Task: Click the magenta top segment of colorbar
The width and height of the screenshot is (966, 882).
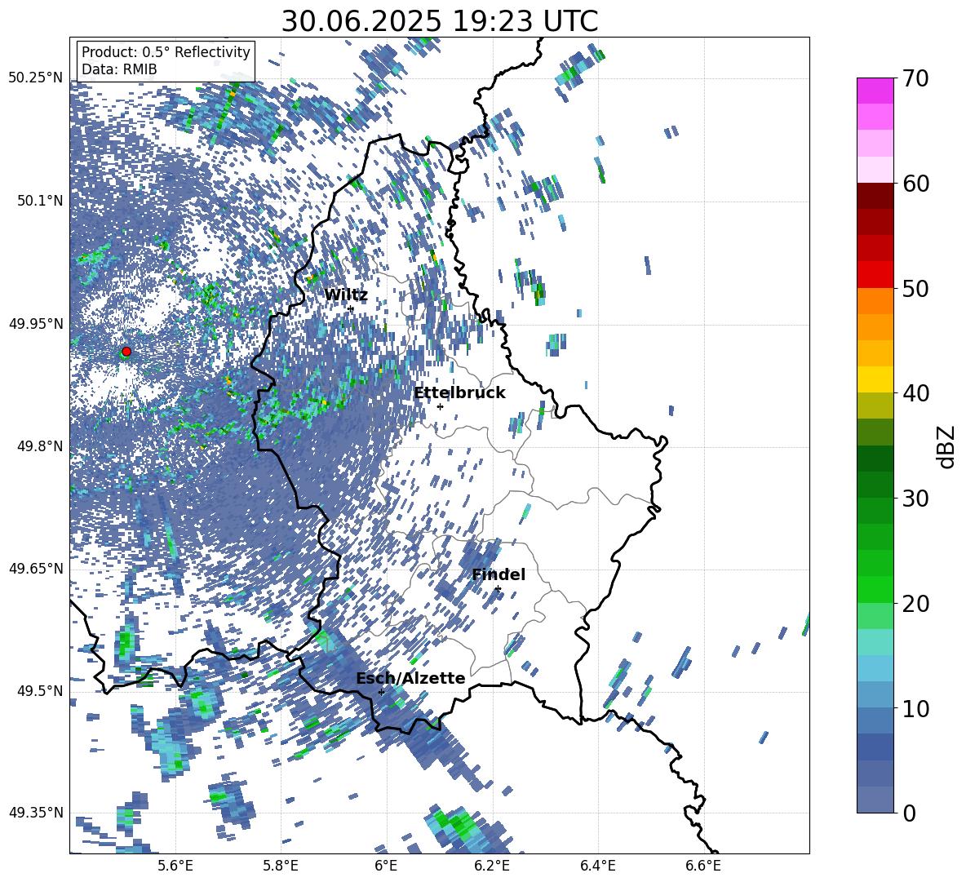Action: 875,91
